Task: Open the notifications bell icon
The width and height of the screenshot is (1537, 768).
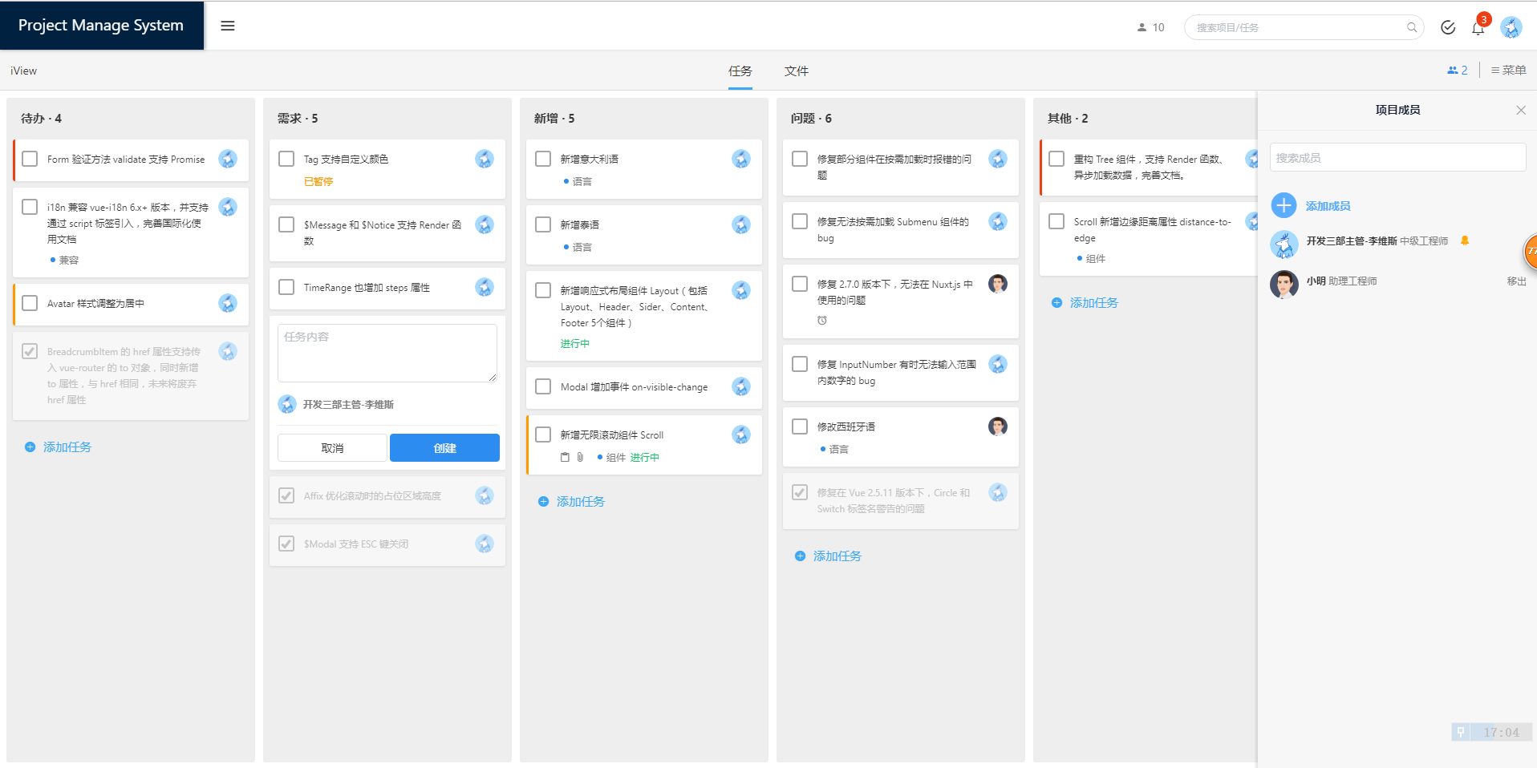Action: [x=1478, y=28]
